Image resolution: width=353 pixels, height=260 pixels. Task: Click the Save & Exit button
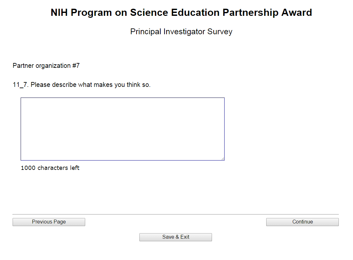click(176, 237)
